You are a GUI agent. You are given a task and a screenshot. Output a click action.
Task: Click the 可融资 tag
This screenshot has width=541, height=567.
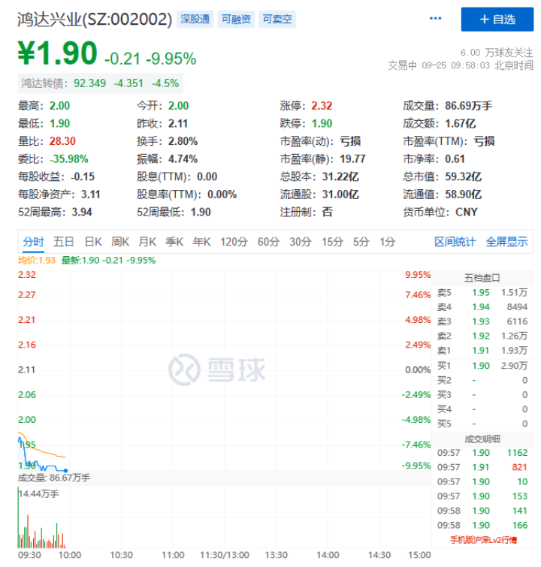pyautogui.click(x=236, y=20)
